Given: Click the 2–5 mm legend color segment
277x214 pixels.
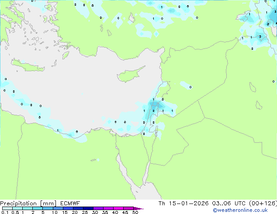Looking at the screenshot, I should (x=38, y=208).
